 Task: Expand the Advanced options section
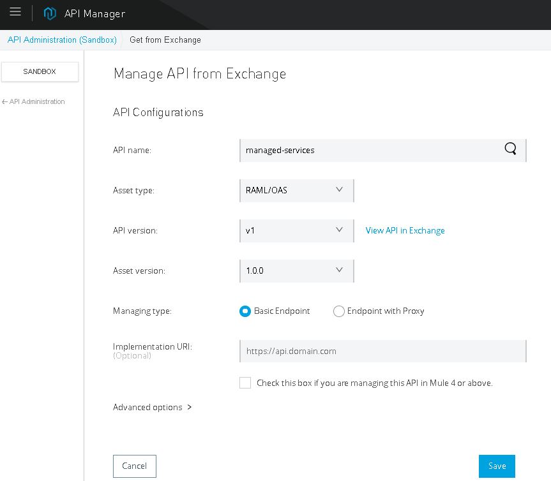tap(147, 407)
